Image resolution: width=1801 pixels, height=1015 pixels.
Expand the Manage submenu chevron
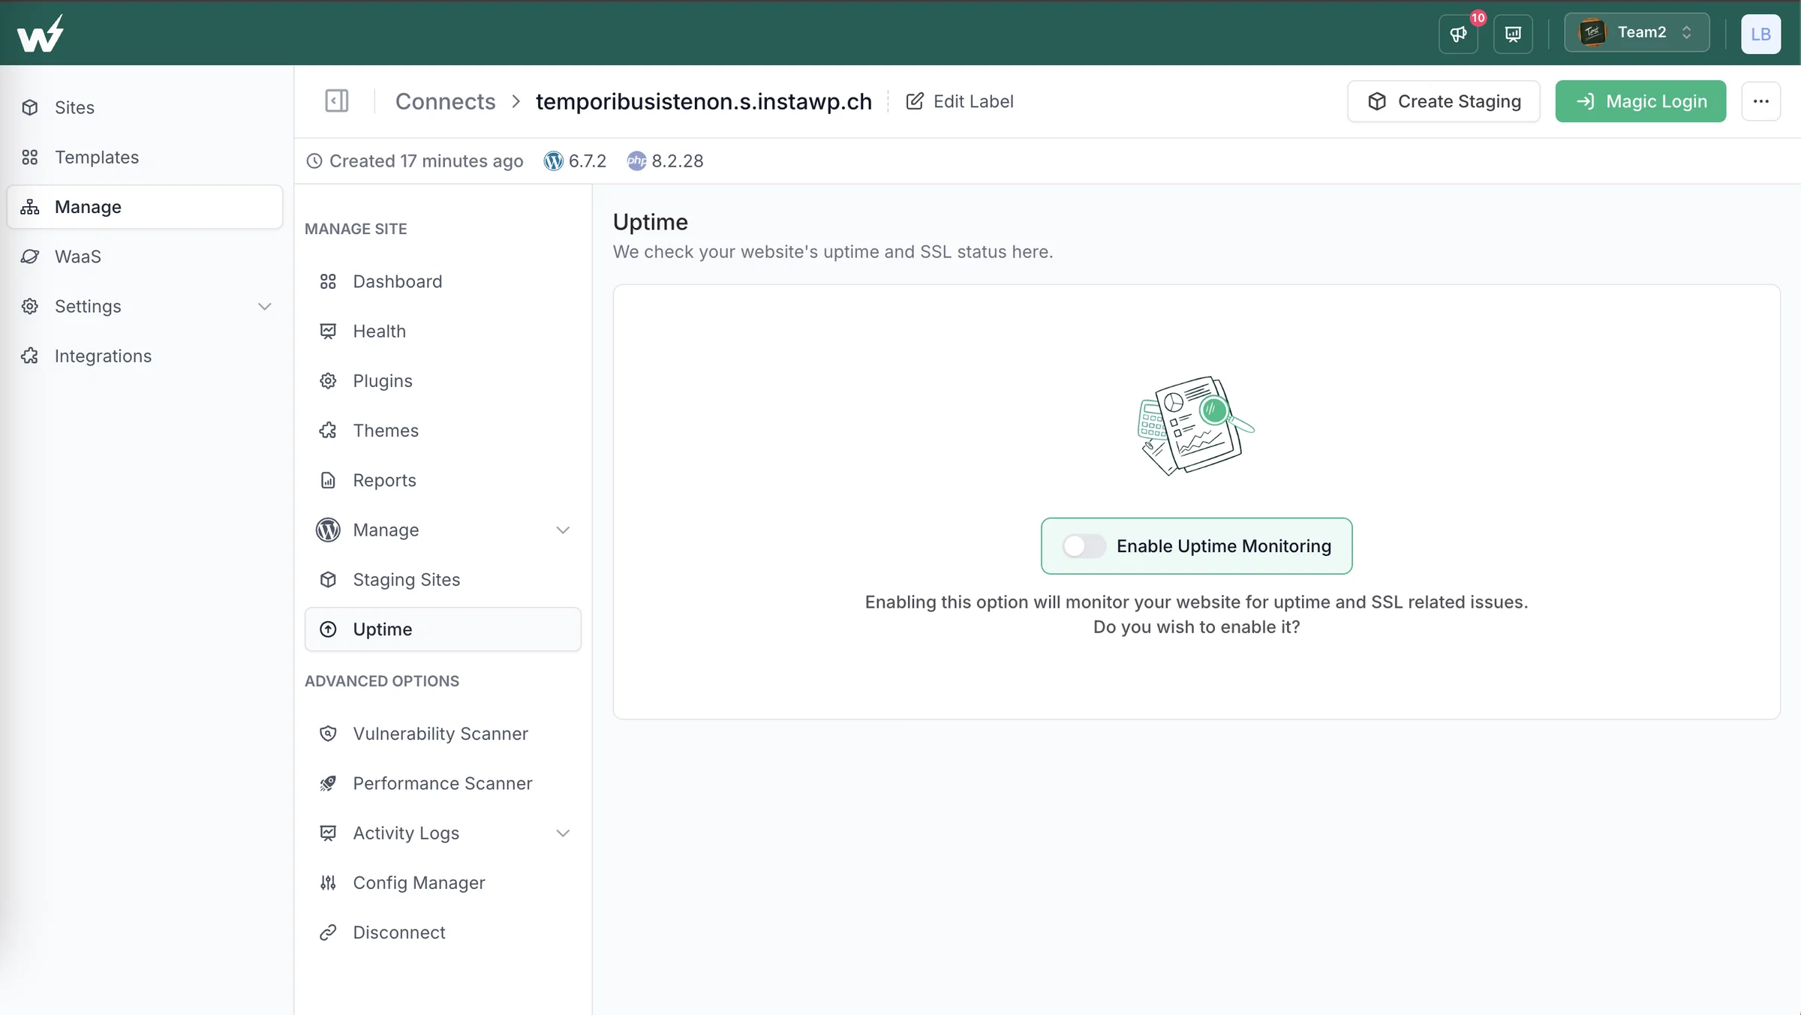pyautogui.click(x=563, y=530)
